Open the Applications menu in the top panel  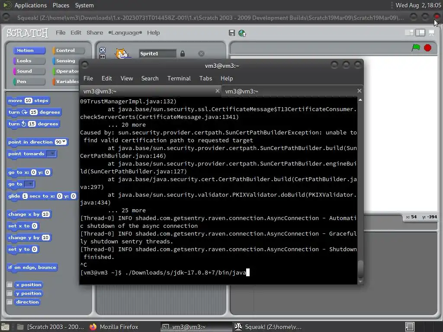pyautogui.click(x=31, y=5)
